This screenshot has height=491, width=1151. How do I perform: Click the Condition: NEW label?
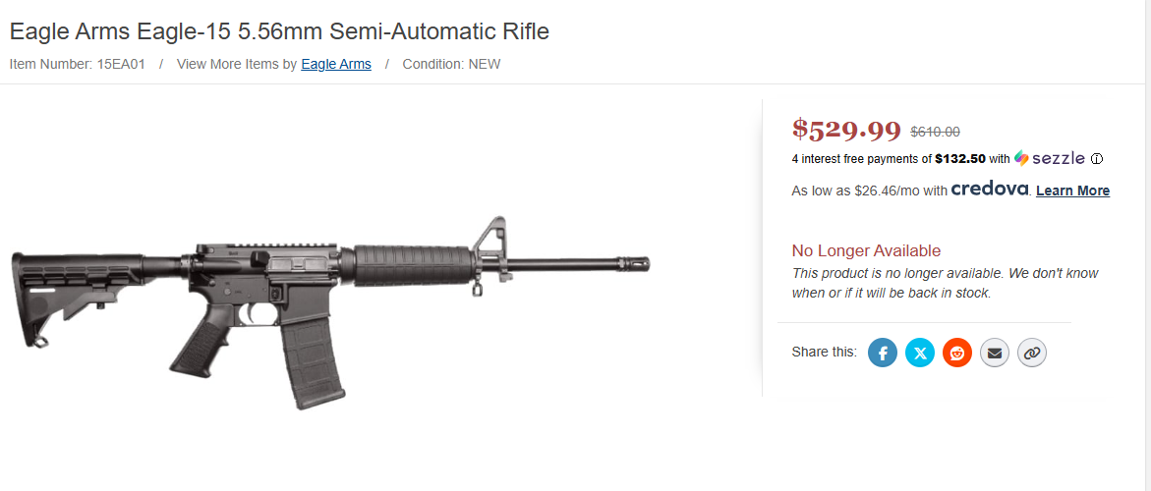[x=451, y=65]
